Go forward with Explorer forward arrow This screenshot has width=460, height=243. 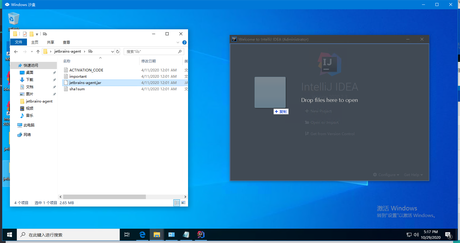(x=25, y=52)
